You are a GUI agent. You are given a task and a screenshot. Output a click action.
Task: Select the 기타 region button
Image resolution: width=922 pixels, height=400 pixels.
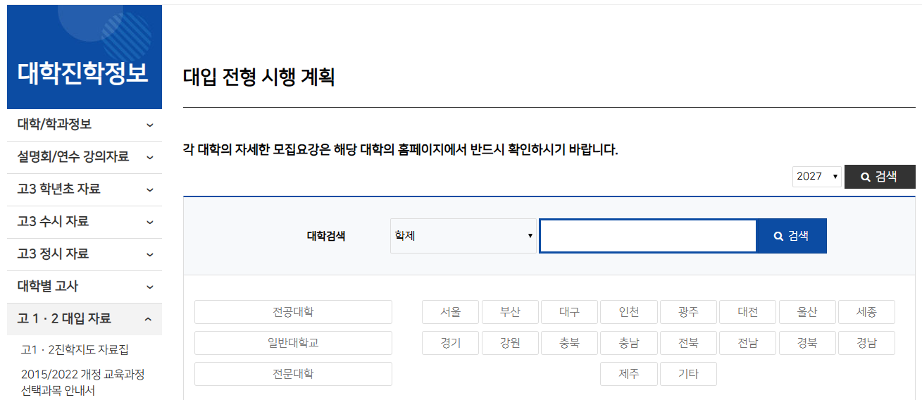pos(688,374)
